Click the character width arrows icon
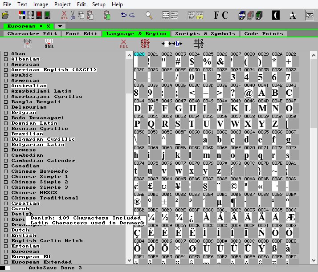318x272 pixels. click(172, 44)
